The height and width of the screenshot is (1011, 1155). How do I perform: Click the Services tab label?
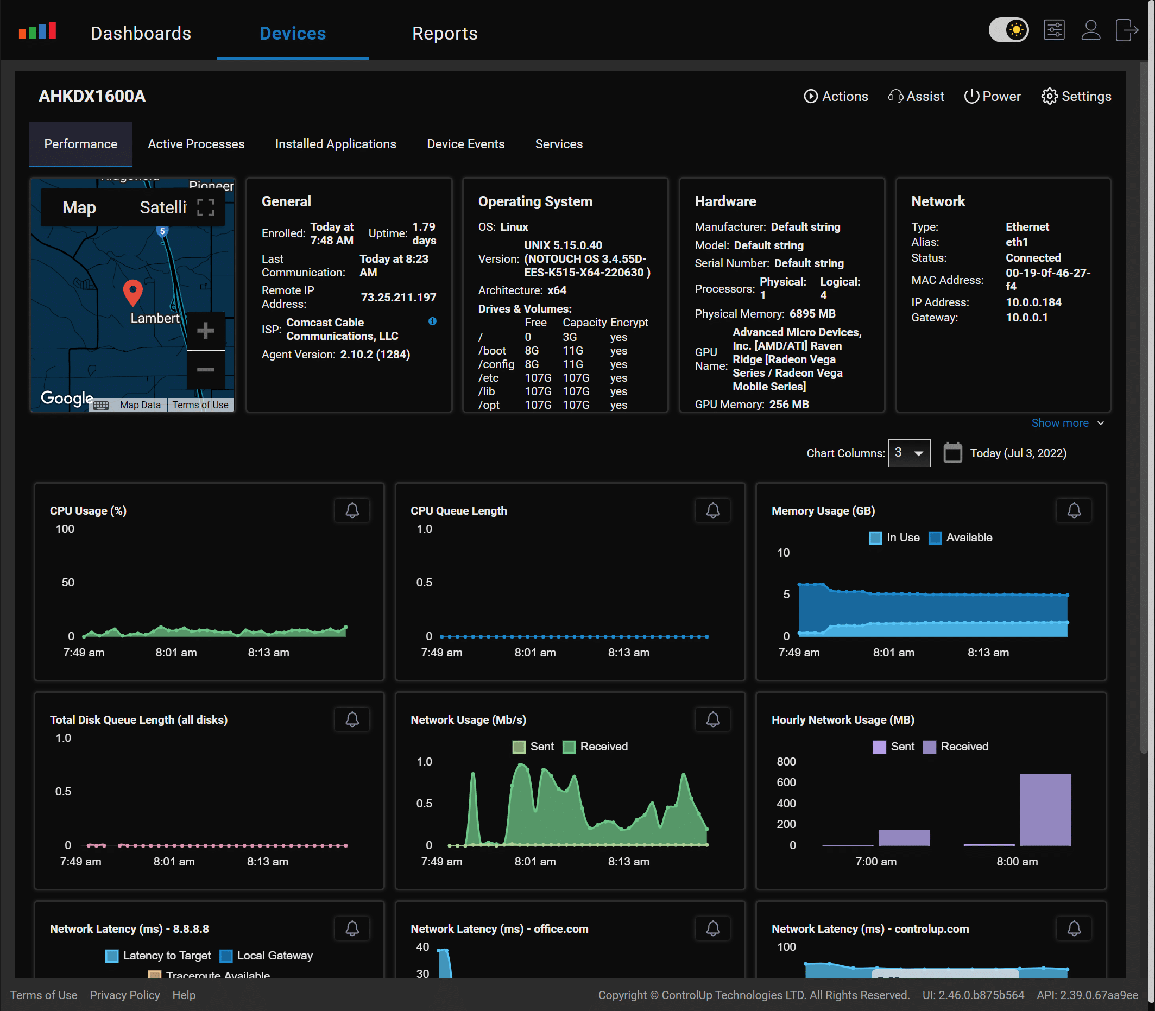pos(559,143)
